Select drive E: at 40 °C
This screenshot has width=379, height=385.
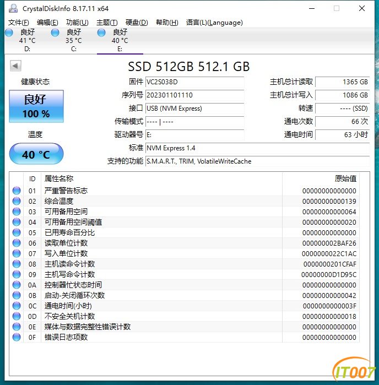pos(120,40)
